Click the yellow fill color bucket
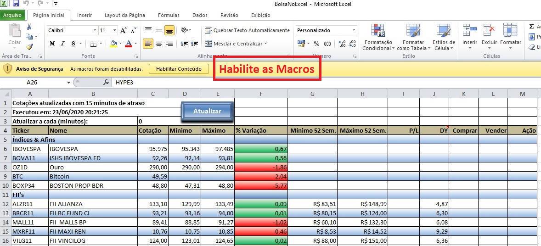Image resolution: width=541 pixels, height=246 pixels. [x=113, y=44]
